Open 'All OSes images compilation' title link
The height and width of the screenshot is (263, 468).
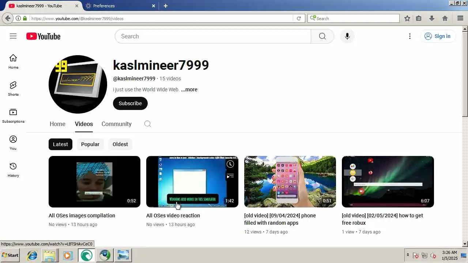82,216
